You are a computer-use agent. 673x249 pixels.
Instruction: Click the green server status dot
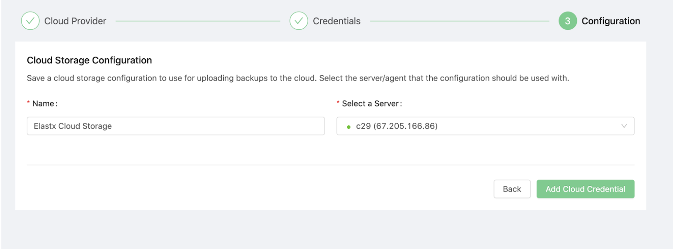349,127
